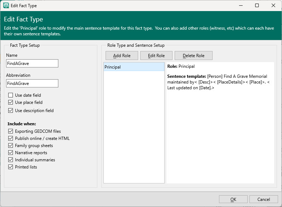Click the Add Role button
Viewport: 282px width, 207px height.
122,56
